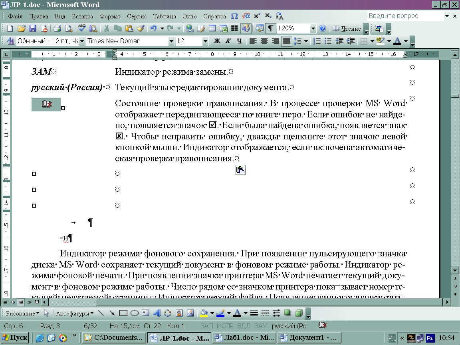The width and height of the screenshot is (460, 345).
Task: Insert a text box from the Drawing toolbar
Action: pyautogui.click(x=145, y=313)
